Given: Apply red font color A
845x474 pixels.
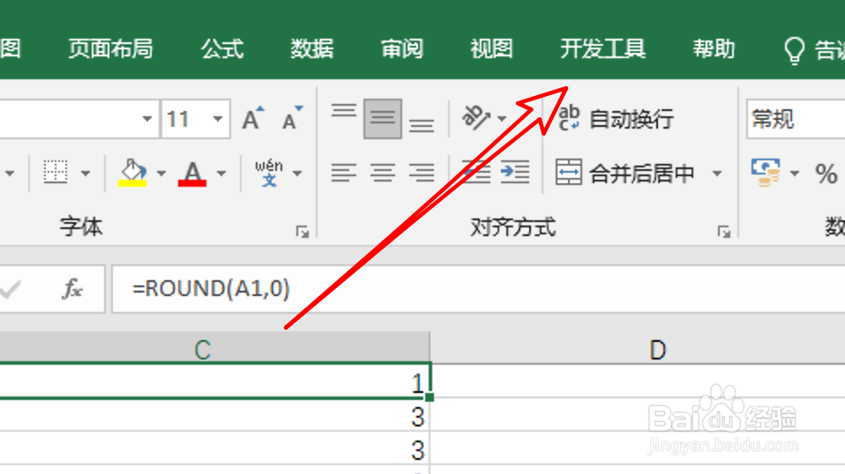Looking at the screenshot, I should click(192, 173).
